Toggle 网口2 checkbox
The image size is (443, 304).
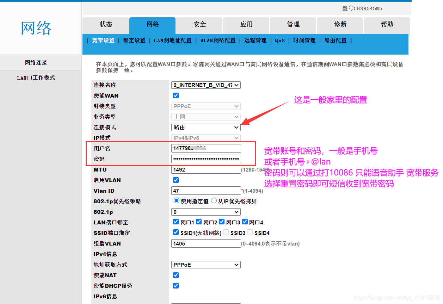pos(199,222)
